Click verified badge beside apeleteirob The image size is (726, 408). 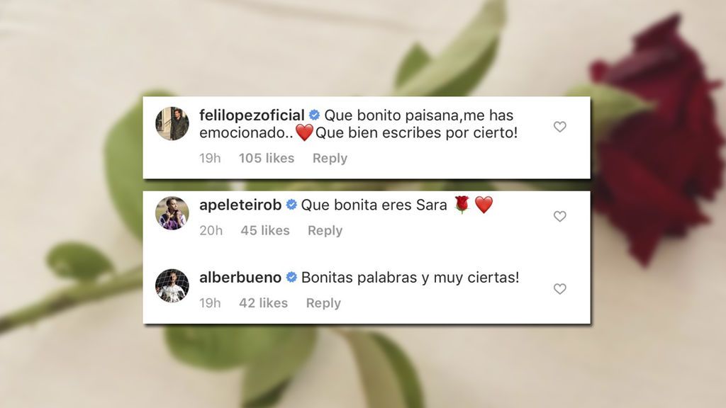pyautogui.click(x=291, y=205)
